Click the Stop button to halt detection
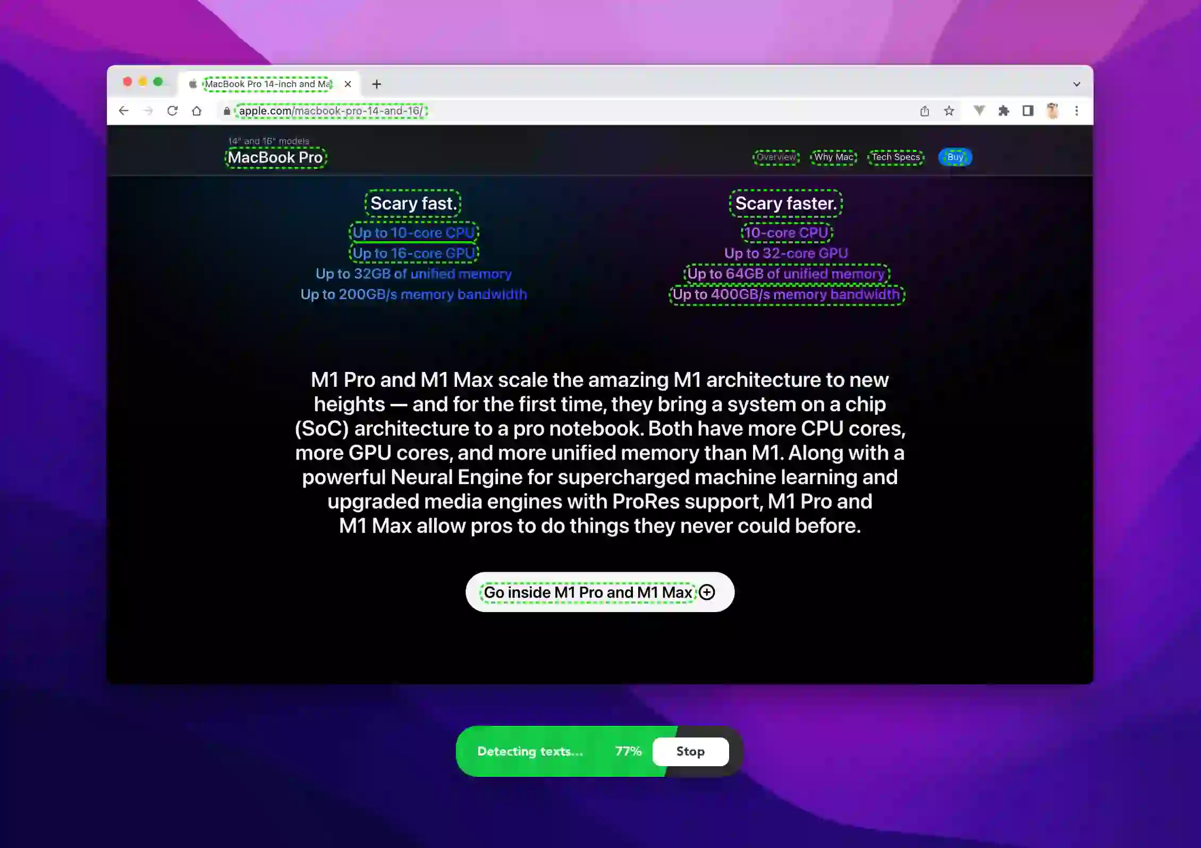This screenshot has height=848, width=1201. click(690, 751)
